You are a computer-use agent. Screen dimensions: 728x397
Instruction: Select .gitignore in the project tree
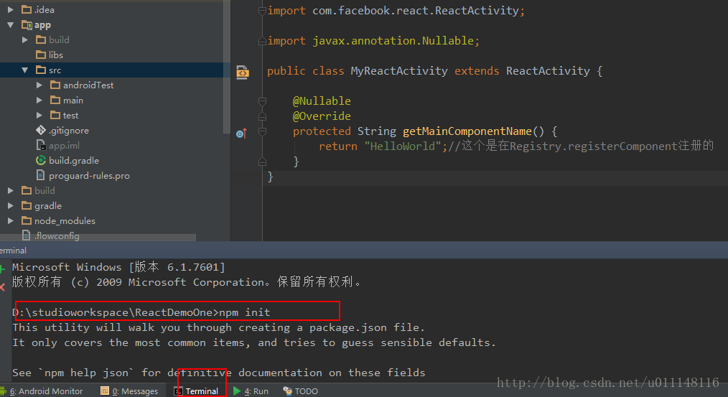[x=69, y=131]
